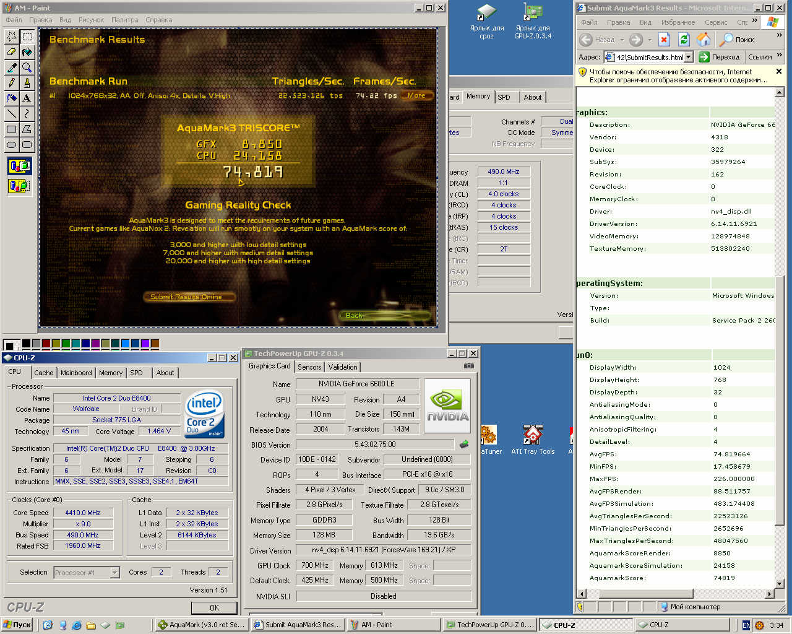This screenshot has height=634, width=792.
Task: Select the Magnifier tool in Paint
Action: [x=27, y=67]
